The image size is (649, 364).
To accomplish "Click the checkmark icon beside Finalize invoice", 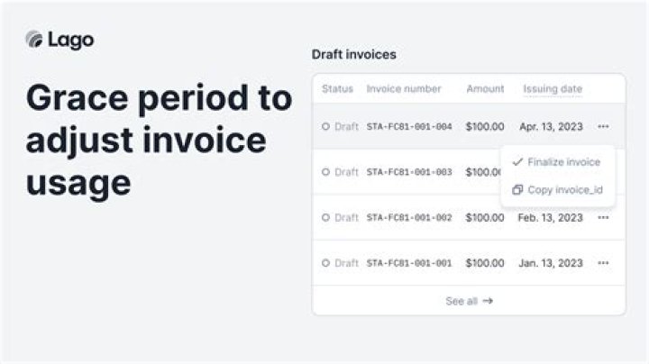I will tap(517, 162).
